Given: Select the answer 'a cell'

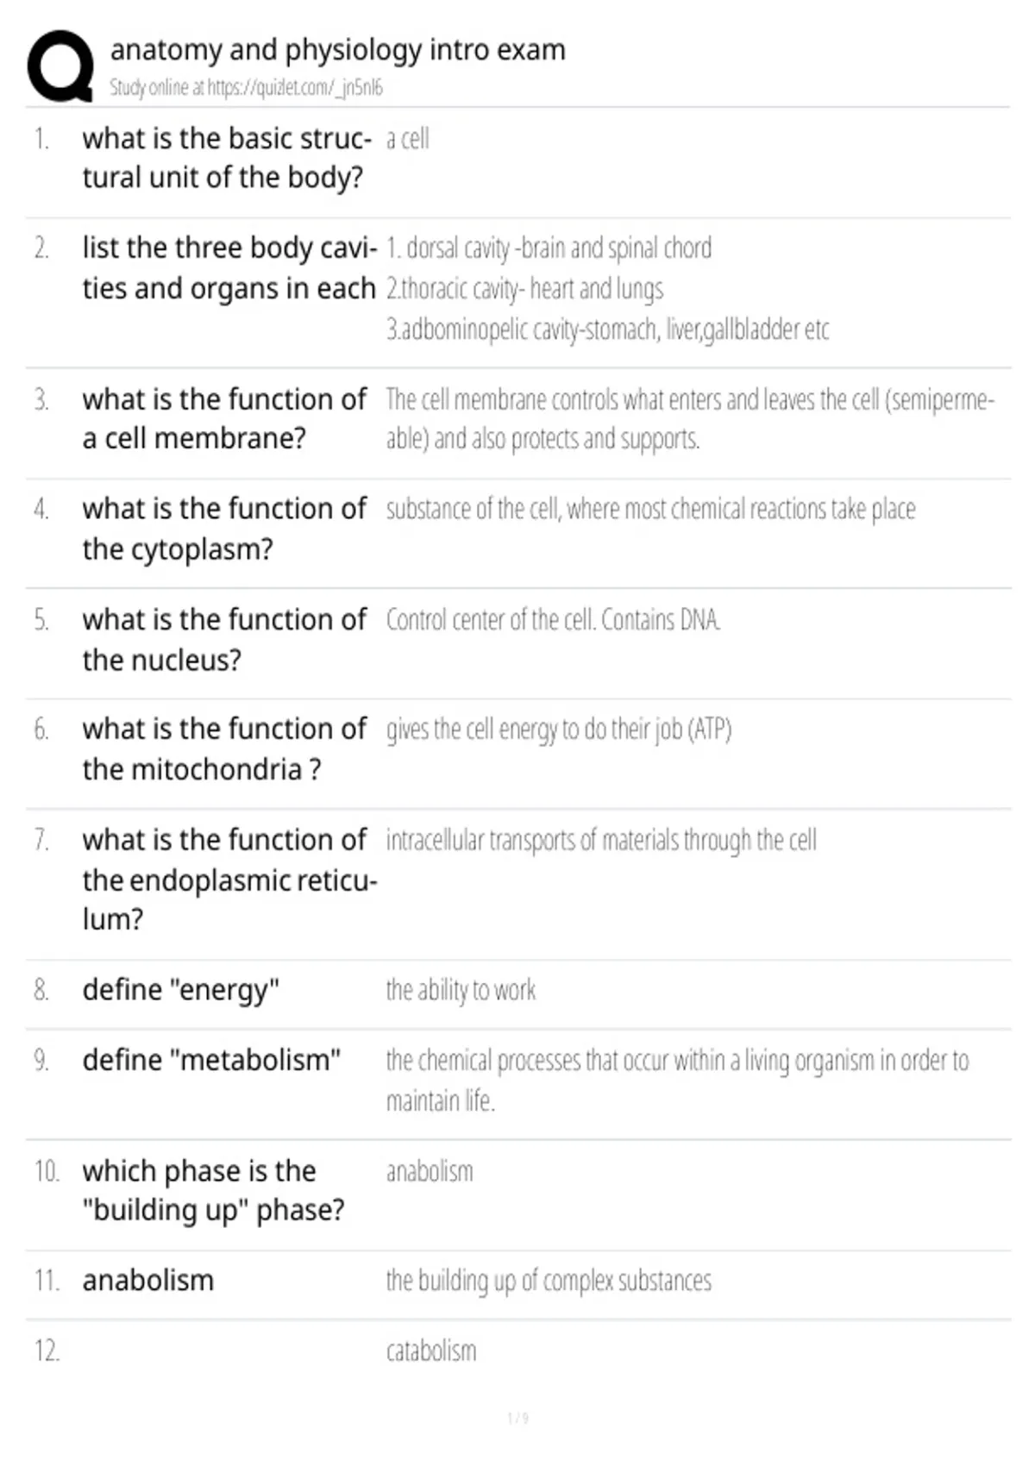Looking at the screenshot, I should coord(407,139).
